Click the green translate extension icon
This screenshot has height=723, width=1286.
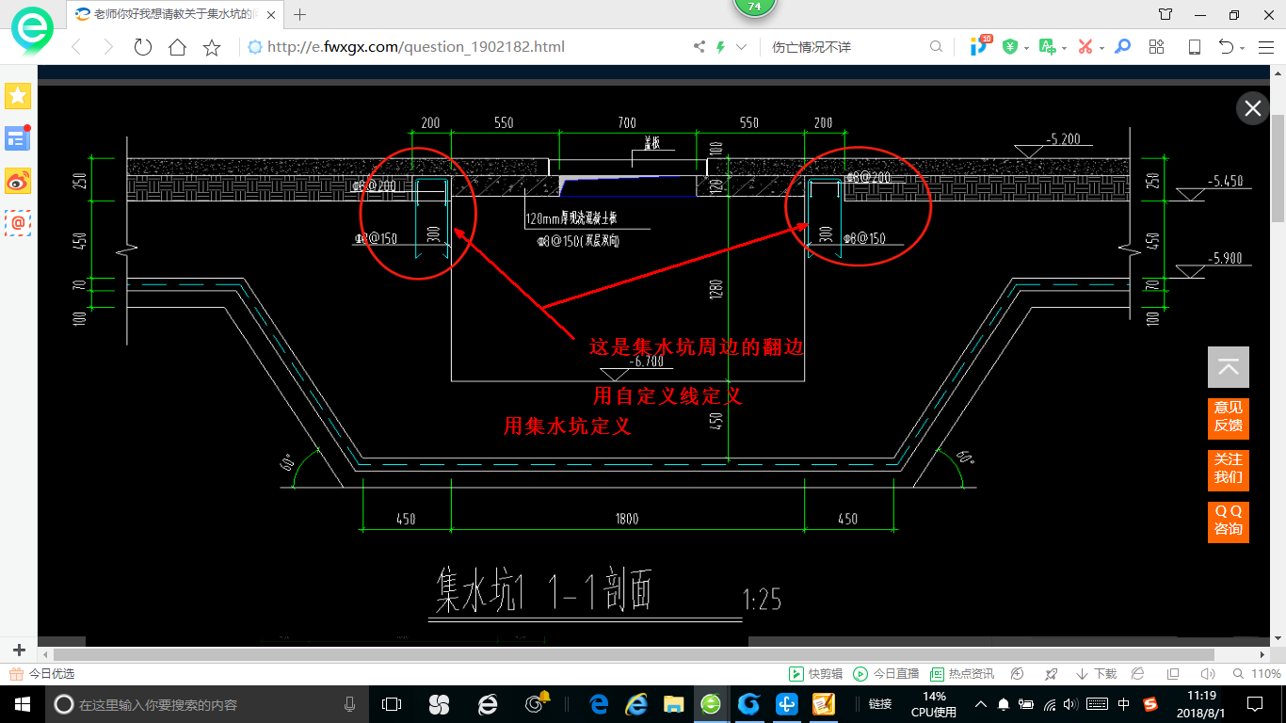(1047, 47)
